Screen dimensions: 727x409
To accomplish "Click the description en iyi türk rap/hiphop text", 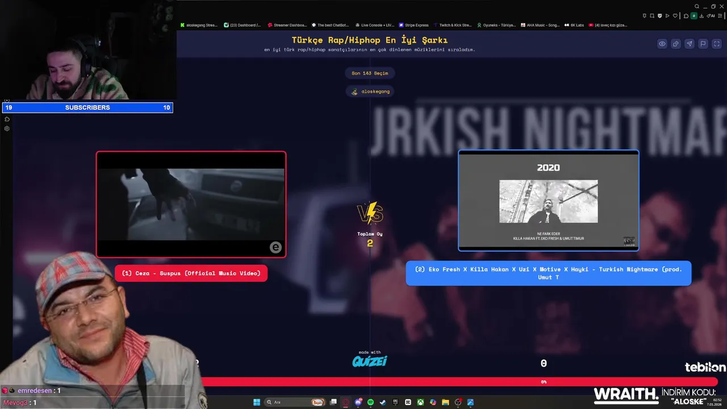I will [370, 50].
